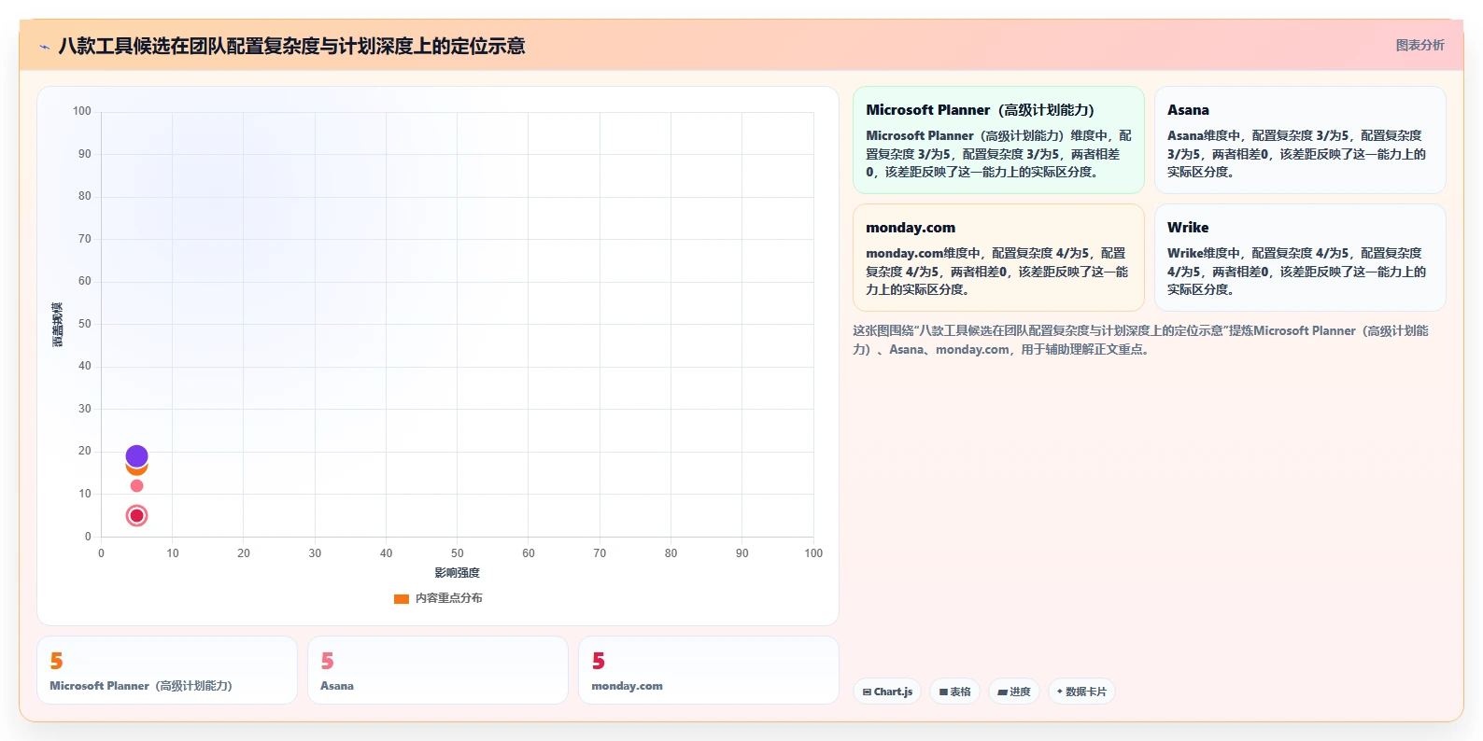The height and width of the screenshot is (741, 1483).
Task: Click the star icon in 数据卡片 tag
Action: click(x=1060, y=692)
